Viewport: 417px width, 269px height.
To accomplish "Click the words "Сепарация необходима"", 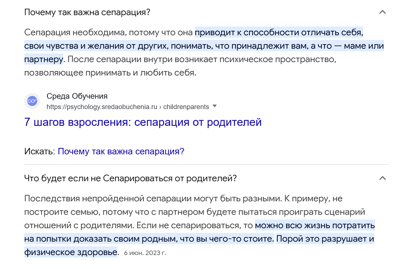I will (75, 32).
